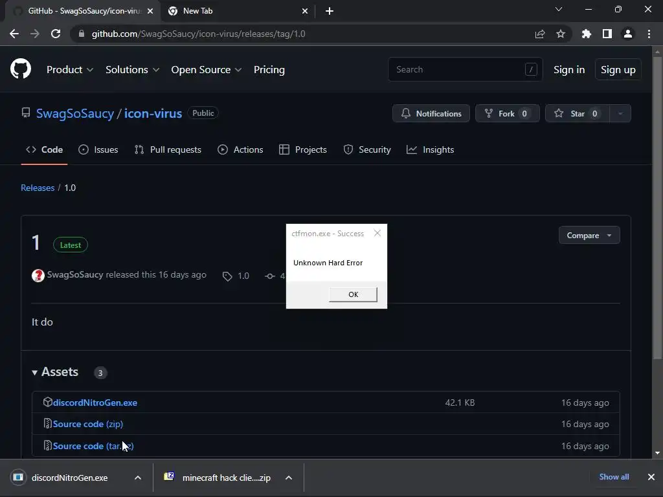The height and width of the screenshot is (497, 663).
Task: Open discordNitroGen.exe in the downloads bar
Action: point(69,478)
